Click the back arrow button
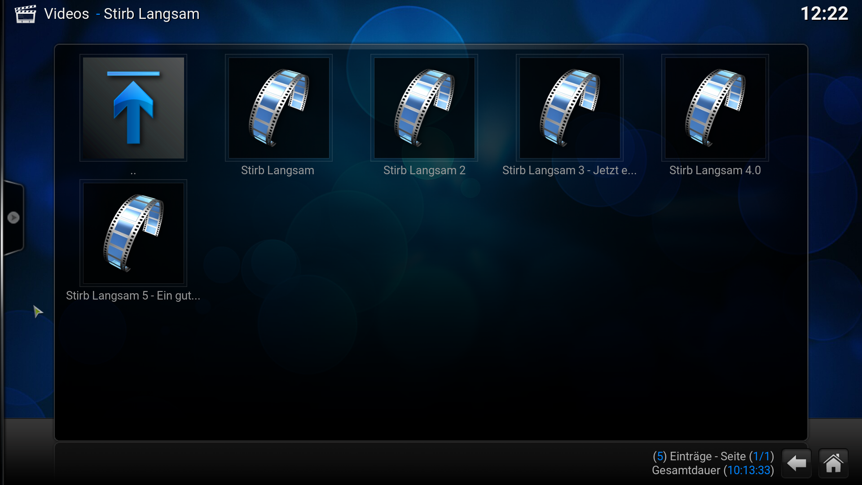 point(796,463)
